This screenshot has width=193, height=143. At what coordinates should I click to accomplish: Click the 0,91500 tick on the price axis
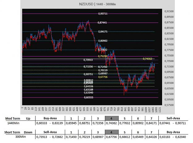tap(169, 11)
